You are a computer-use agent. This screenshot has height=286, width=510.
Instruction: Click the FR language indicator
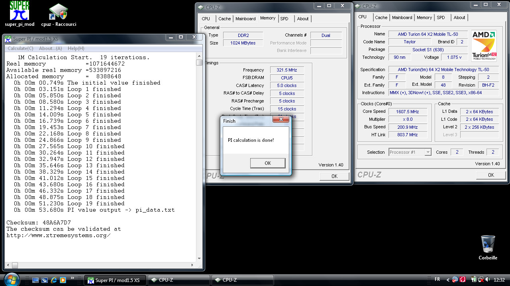pos(437,280)
